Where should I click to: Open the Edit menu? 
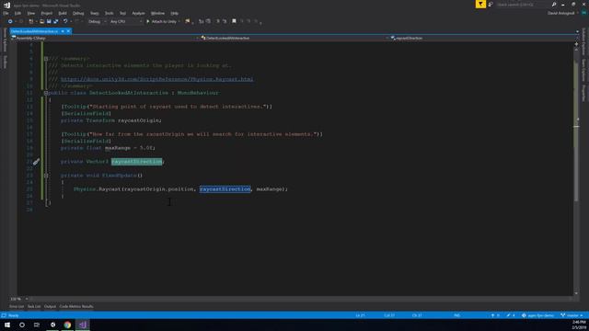(17, 13)
